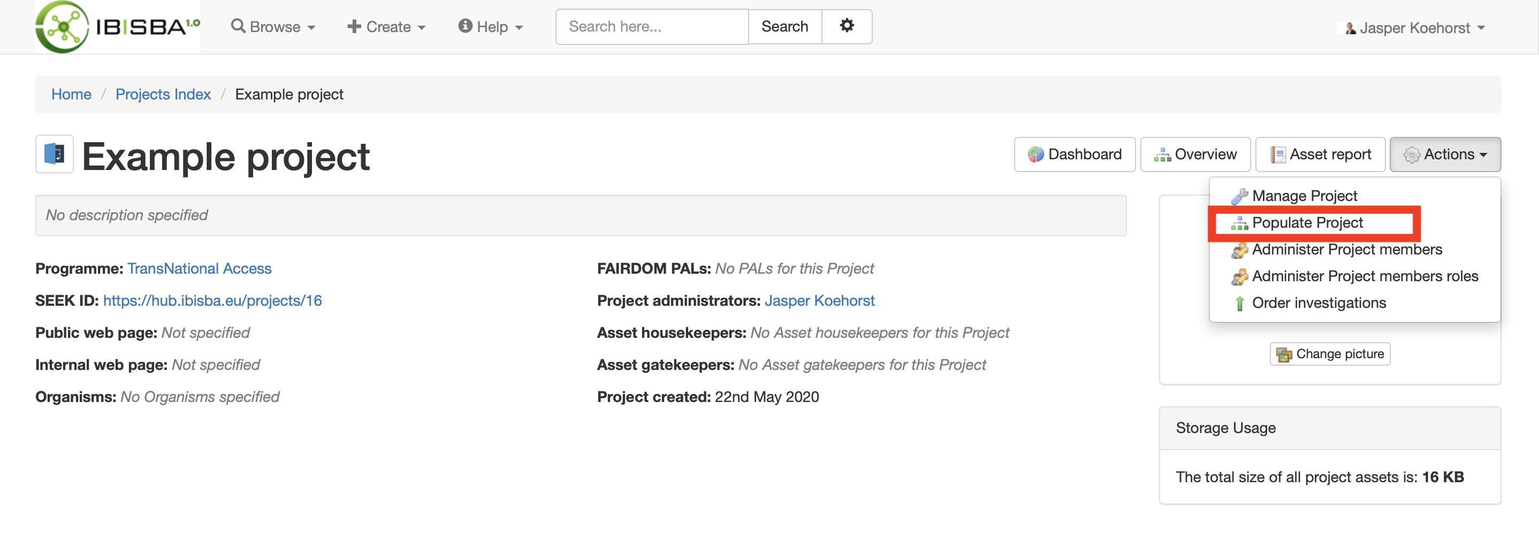Expand the Browse dropdown menu
Screen dimensions: 1539x541
(x=273, y=27)
